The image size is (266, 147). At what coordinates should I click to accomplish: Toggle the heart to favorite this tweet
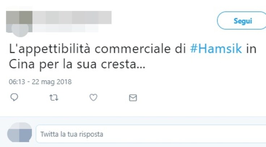tap(93, 97)
